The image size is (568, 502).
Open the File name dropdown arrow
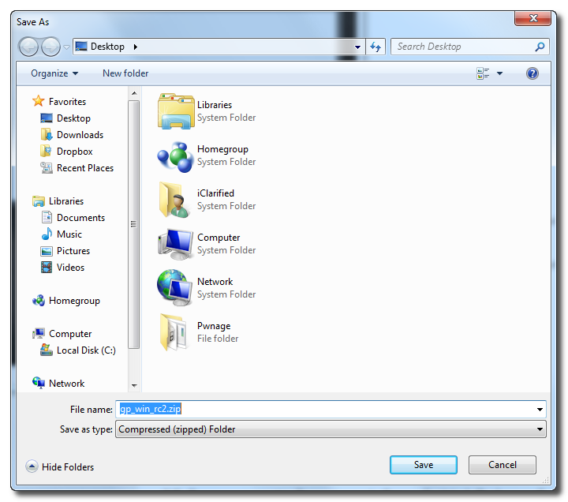point(540,410)
